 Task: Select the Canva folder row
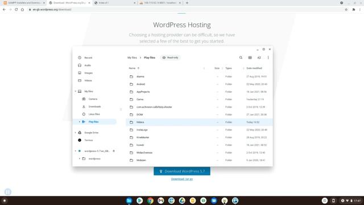click(x=200, y=100)
